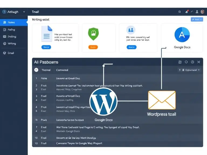Click the green shield icon
Screen dimensions: 207x155
coord(94,34)
